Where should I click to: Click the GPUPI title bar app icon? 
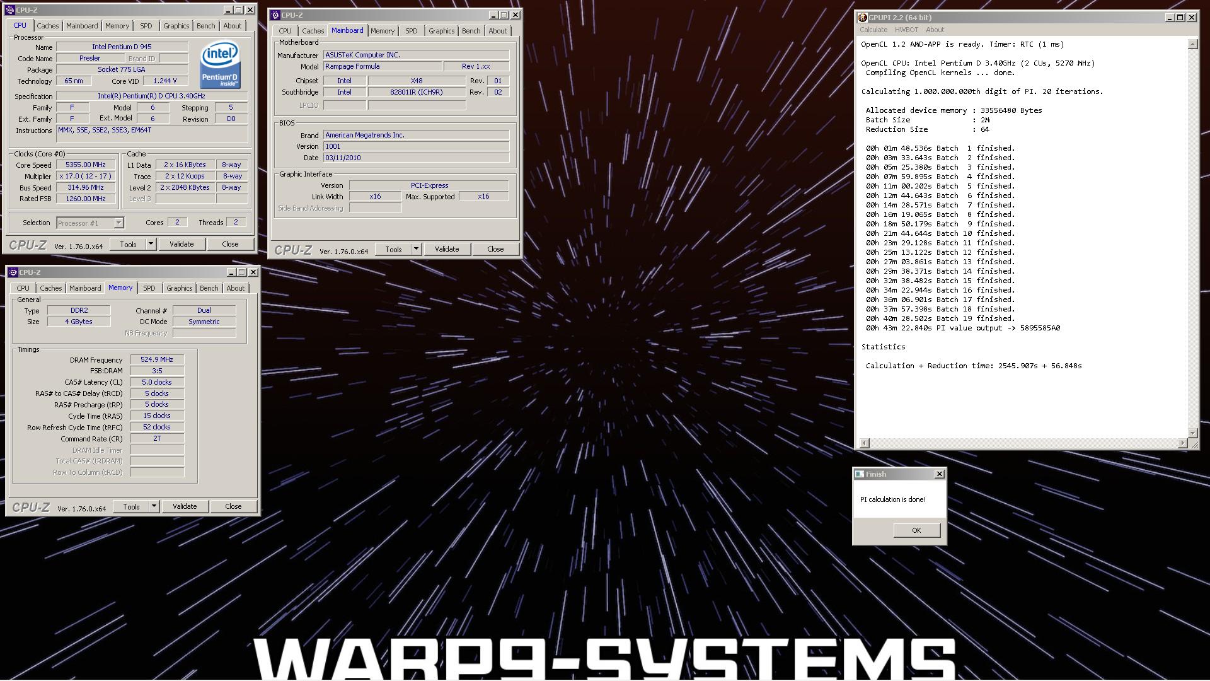[863, 18]
